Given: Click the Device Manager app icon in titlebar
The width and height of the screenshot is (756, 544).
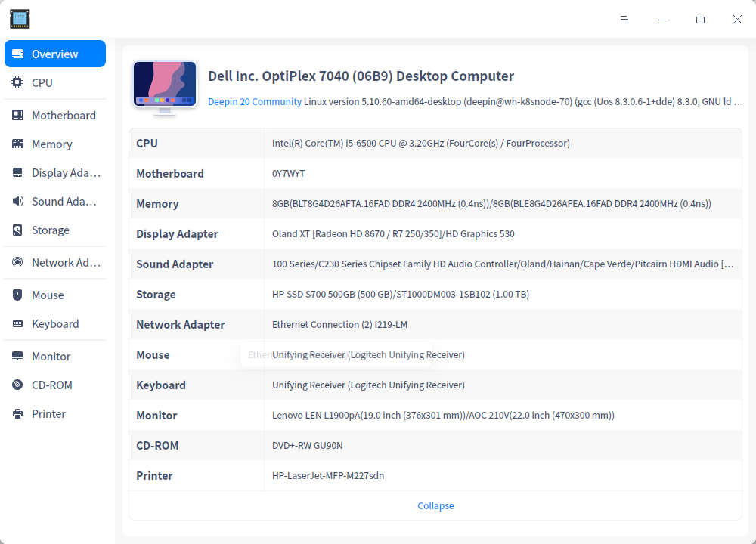Looking at the screenshot, I should 20,19.
